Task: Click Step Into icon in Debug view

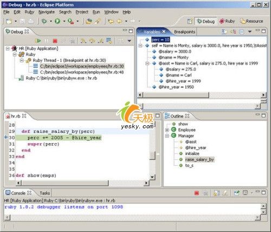Action: 83,41
